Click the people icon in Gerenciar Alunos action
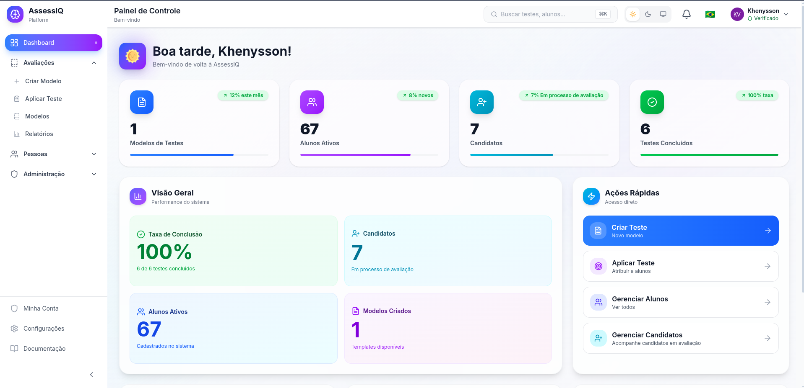This screenshot has width=804, height=388. 598,302
